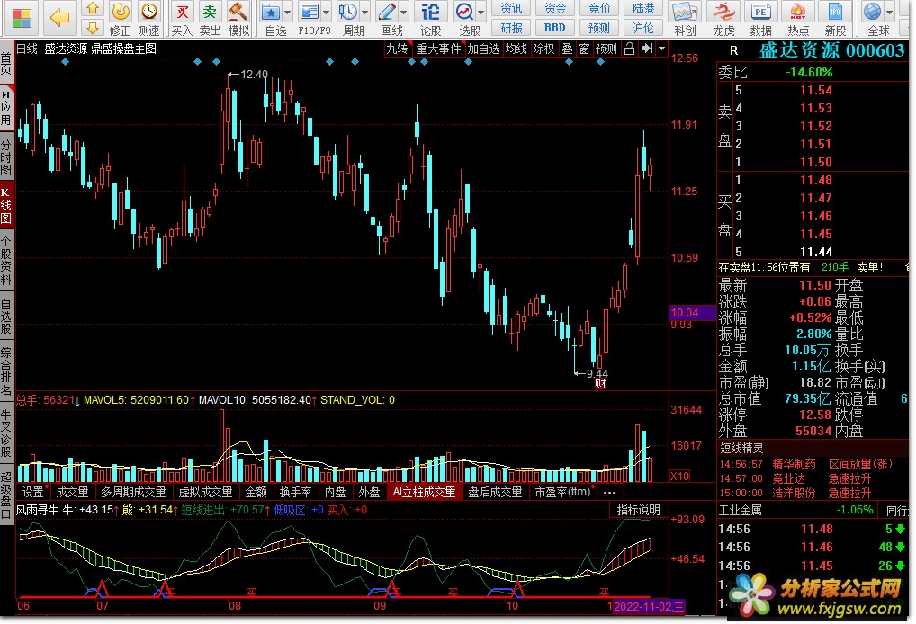916x624 pixels.
Task: Click the 竞价 auction button
Action: (x=599, y=8)
